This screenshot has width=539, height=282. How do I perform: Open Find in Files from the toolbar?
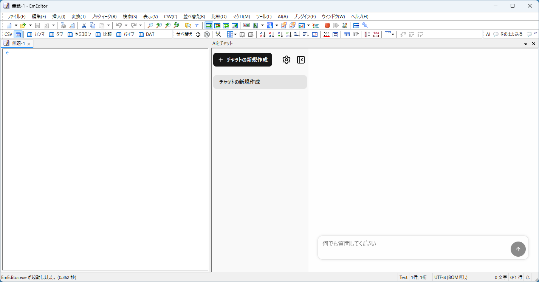click(188, 25)
